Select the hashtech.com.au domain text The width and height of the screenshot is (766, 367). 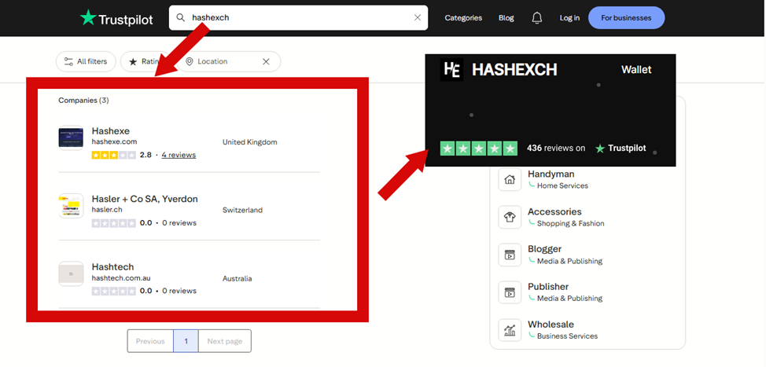tap(121, 277)
